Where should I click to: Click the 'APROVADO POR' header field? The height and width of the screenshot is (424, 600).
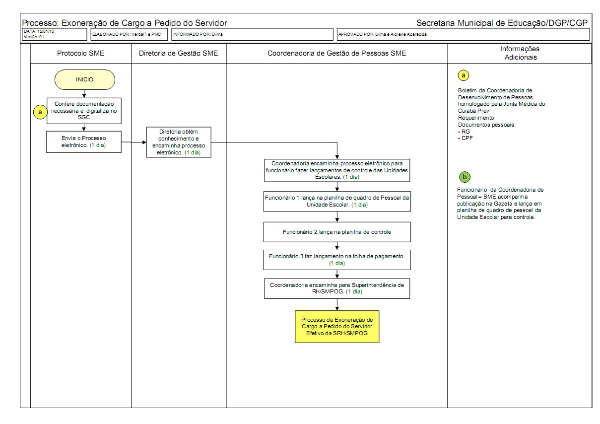(463, 34)
